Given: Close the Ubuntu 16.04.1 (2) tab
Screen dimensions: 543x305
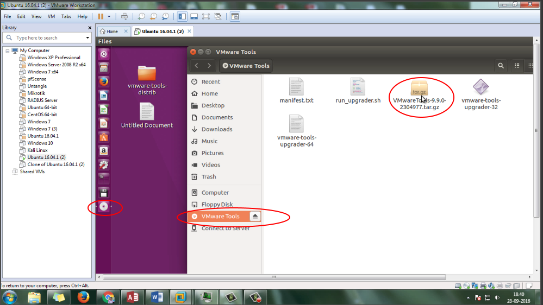Looking at the screenshot, I should [189, 31].
